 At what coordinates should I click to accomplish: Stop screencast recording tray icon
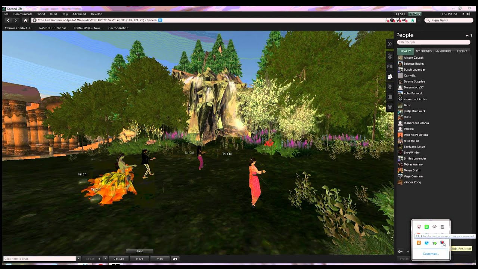[x=442, y=243]
